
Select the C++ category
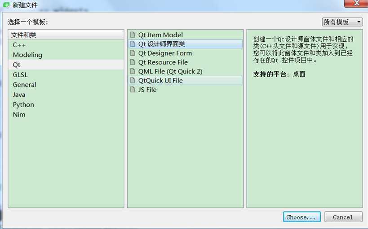66,45
